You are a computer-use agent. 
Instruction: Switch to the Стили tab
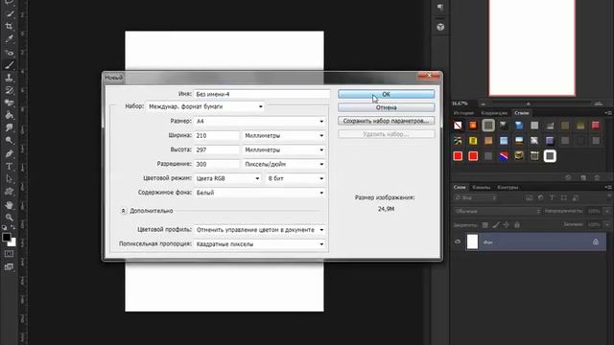pos(521,113)
